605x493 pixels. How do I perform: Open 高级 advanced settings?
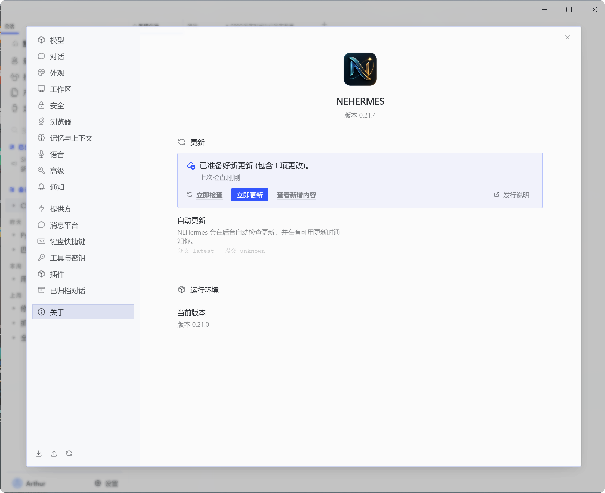[x=83, y=171]
